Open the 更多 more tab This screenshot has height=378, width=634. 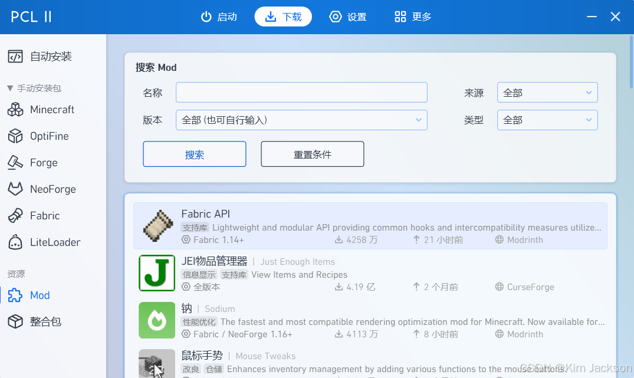[413, 17]
